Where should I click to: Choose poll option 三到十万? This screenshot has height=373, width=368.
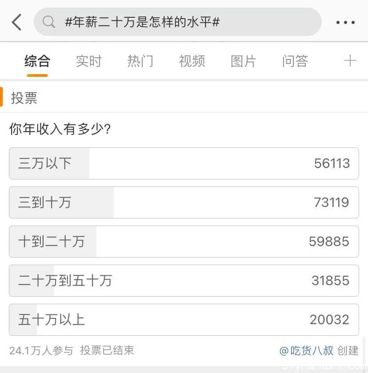coord(184,202)
